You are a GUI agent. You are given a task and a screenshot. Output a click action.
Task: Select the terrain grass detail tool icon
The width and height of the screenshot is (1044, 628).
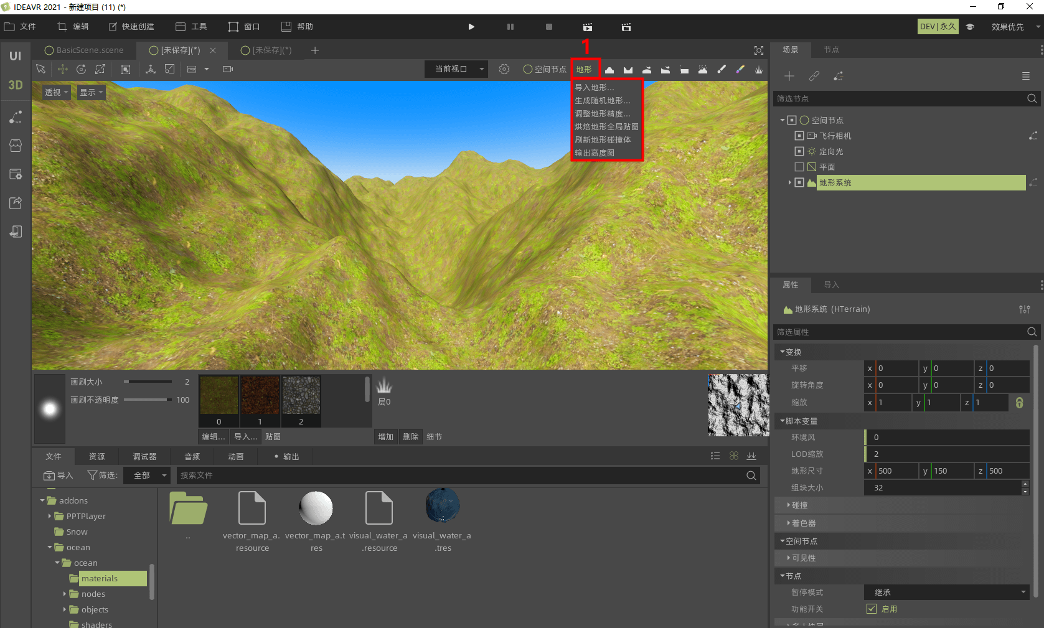tap(759, 70)
